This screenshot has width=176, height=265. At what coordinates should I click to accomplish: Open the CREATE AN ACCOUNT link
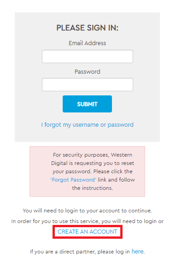click(88, 232)
